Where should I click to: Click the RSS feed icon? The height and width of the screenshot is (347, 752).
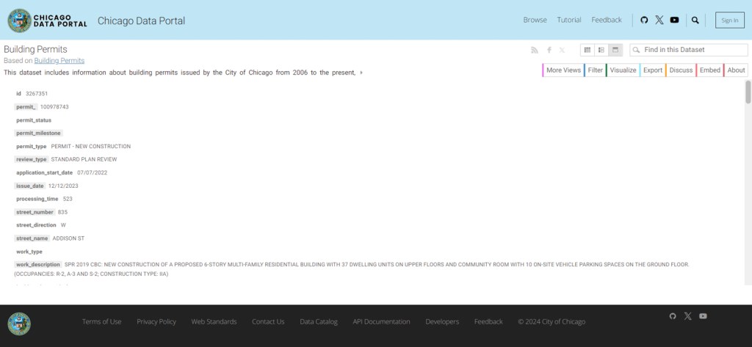click(535, 50)
